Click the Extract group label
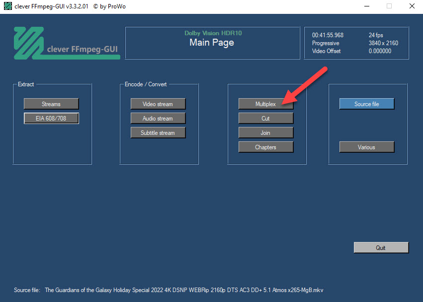Image resolution: width=423 pixels, height=302 pixels. tap(26, 84)
